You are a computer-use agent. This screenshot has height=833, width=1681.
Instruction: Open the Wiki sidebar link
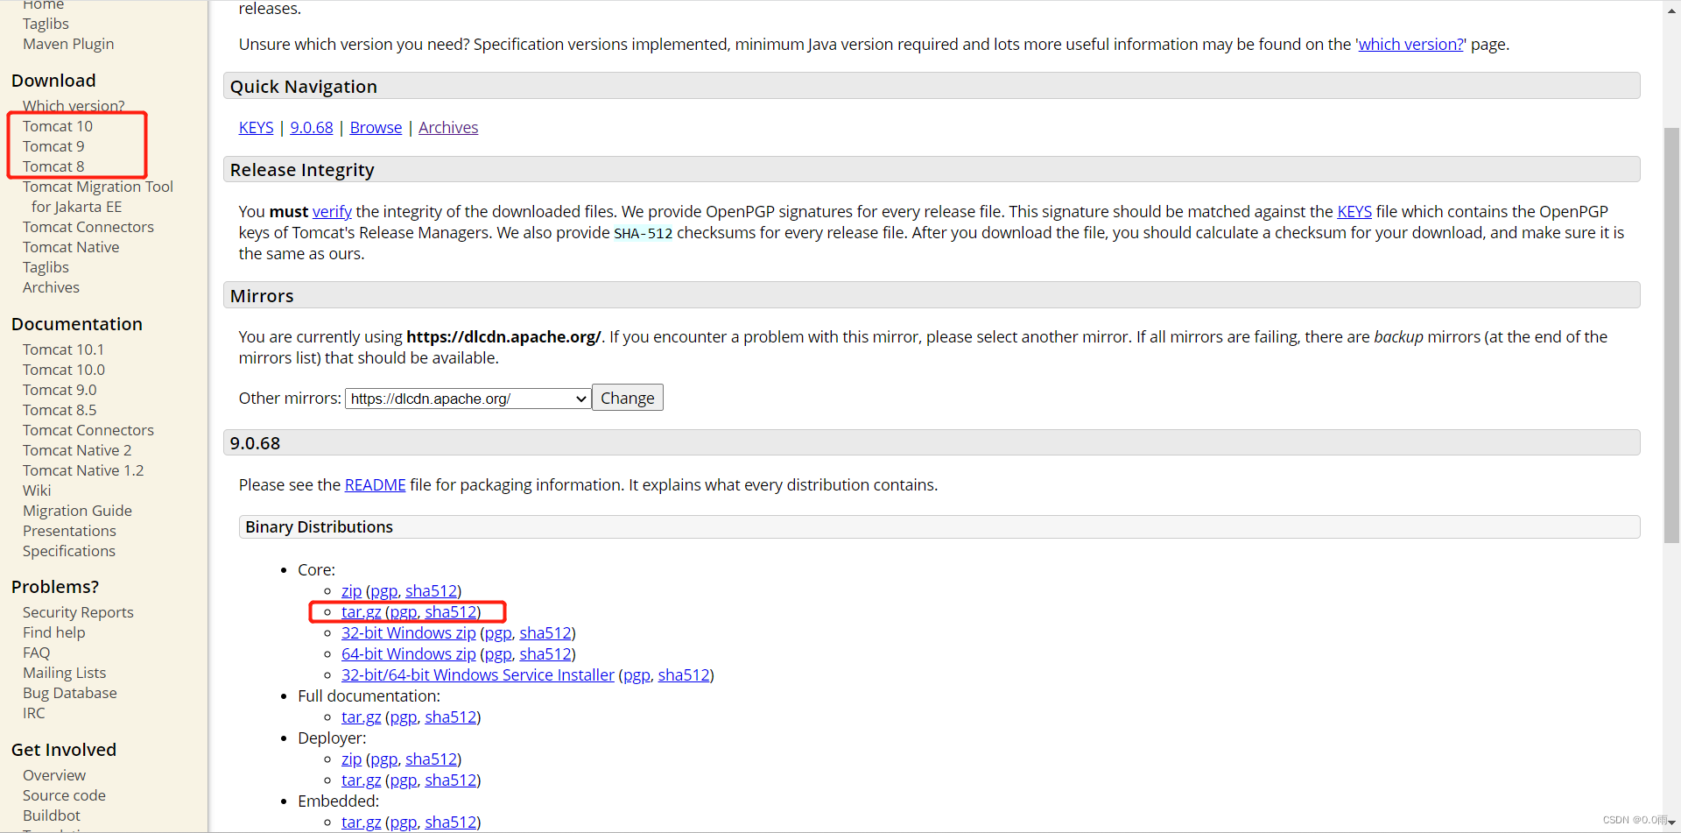coord(37,491)
